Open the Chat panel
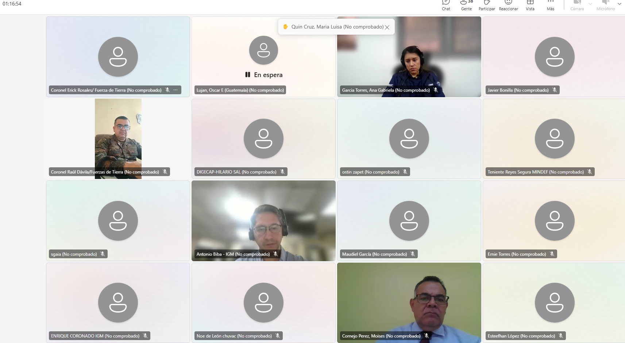625x343 pixels. (446, 5)
